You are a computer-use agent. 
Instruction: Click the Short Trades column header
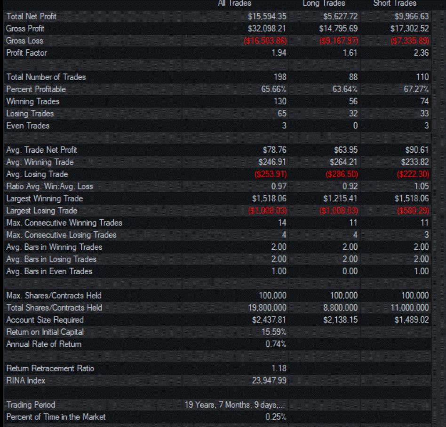(394, 3)
